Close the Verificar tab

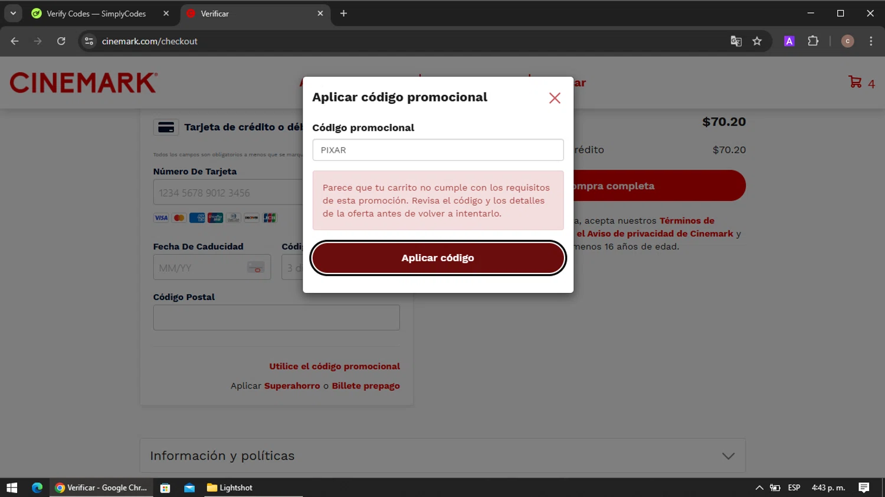pos(320,14)
